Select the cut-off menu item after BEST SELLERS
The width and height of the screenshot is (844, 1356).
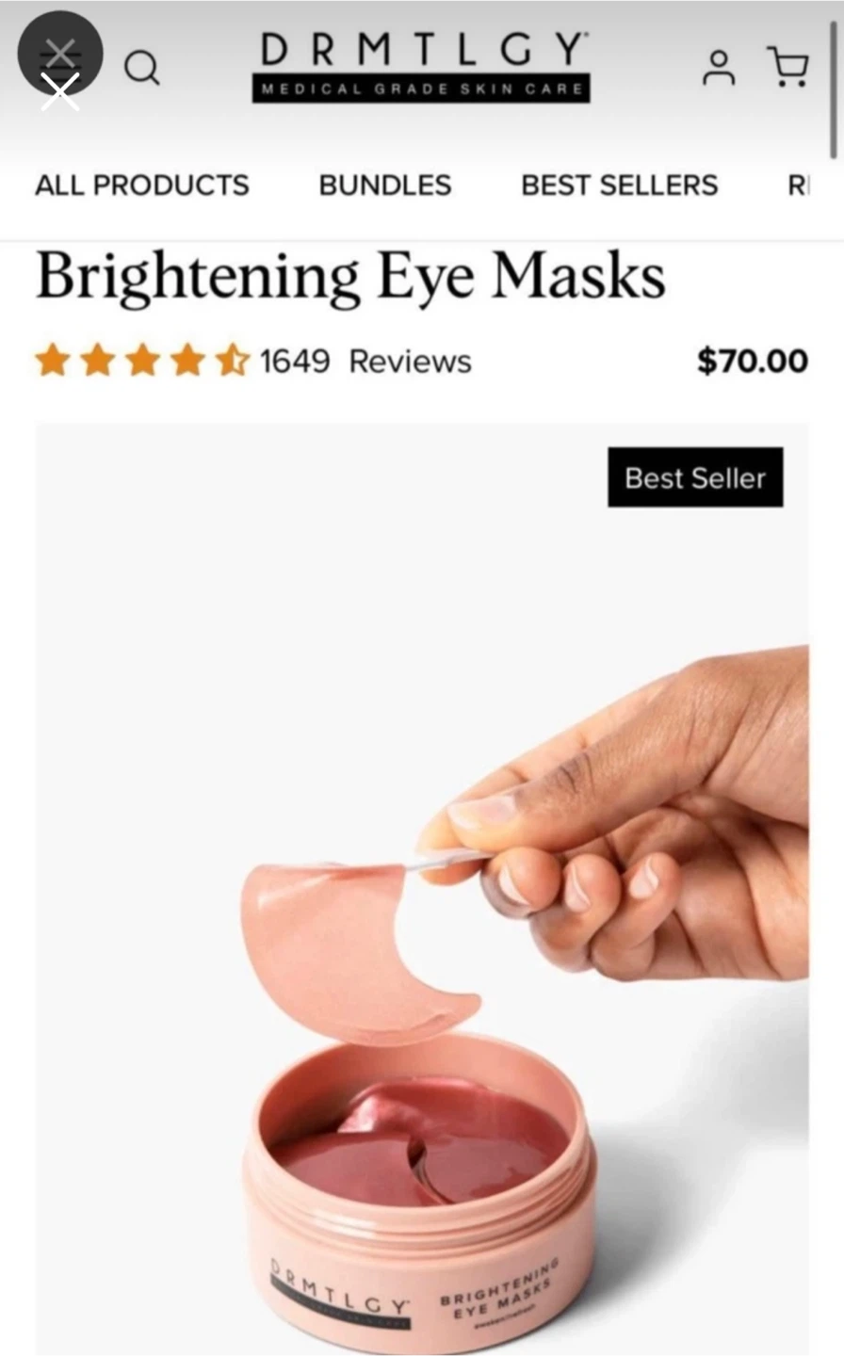[x=798, y=185]
